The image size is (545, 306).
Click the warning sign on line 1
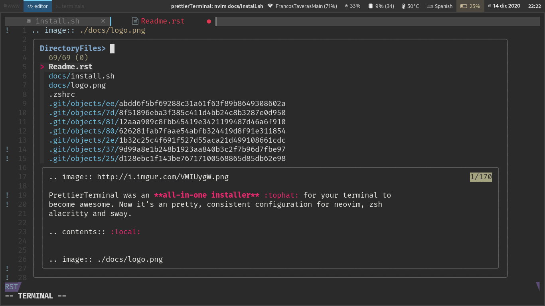tap(7, 30)
